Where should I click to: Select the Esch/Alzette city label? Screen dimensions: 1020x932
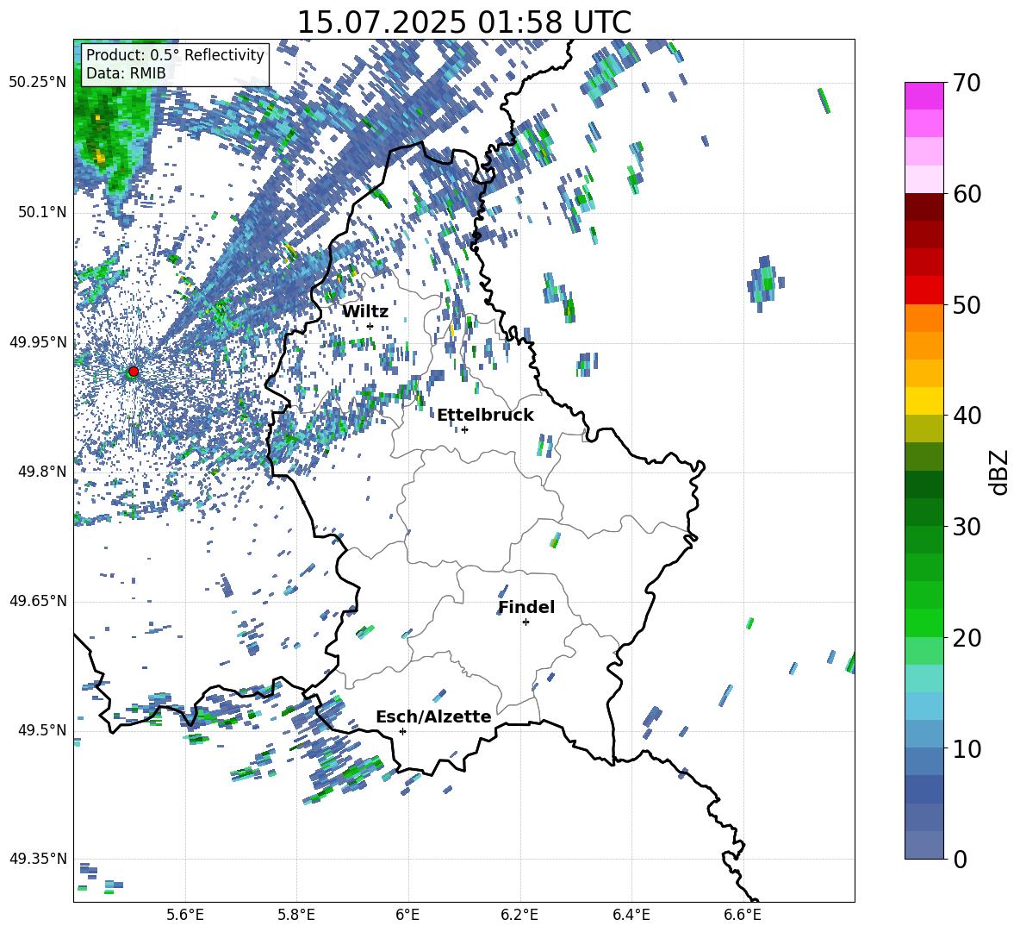click(x=434, y=716)
